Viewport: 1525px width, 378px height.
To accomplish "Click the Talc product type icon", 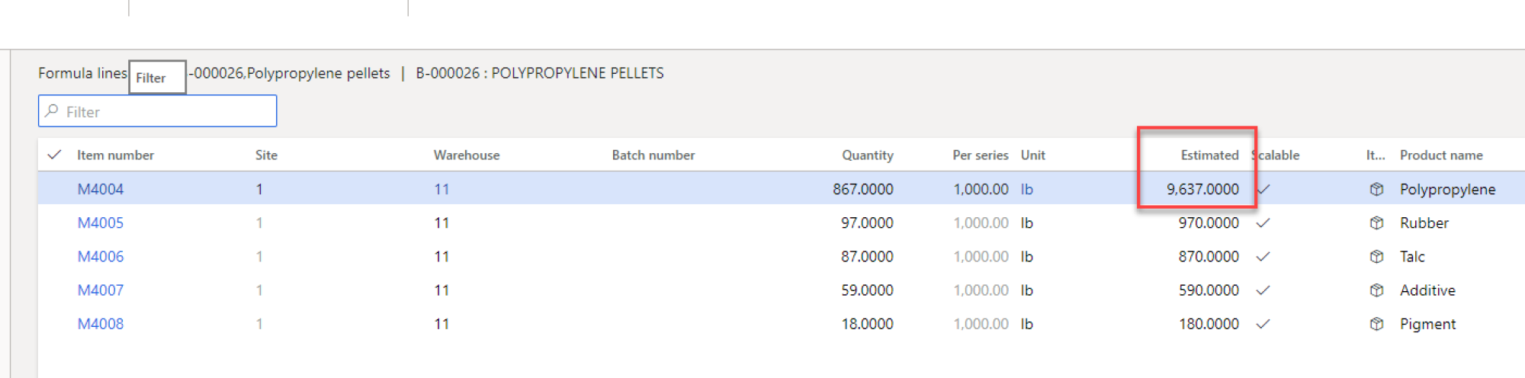I will click(x=1376, y=256).
